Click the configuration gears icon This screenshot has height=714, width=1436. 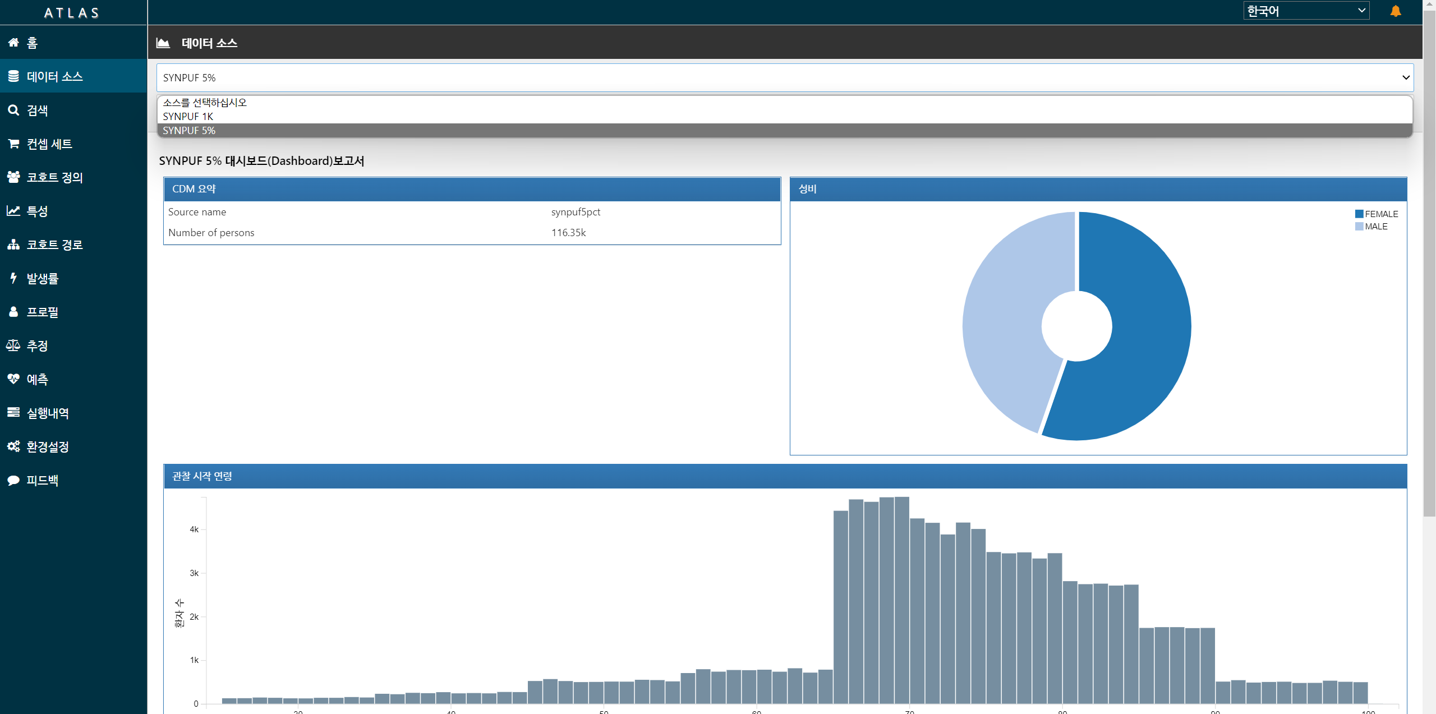(13, 446)
